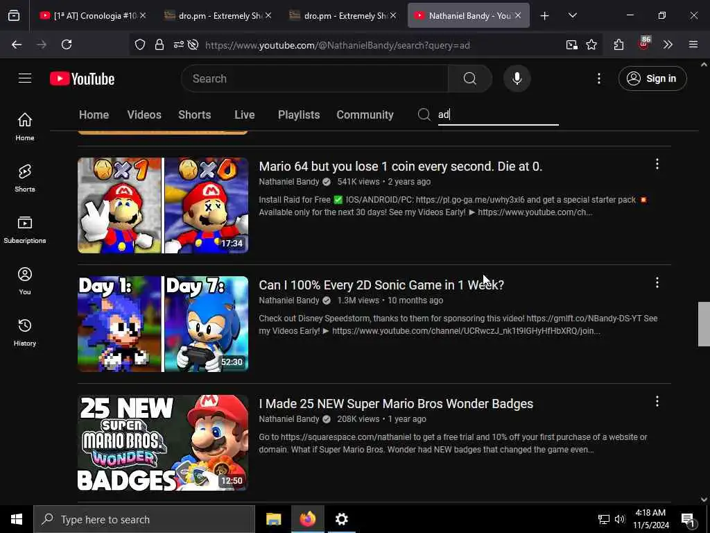Open more options for Wonder Badges video

[657, 401]
